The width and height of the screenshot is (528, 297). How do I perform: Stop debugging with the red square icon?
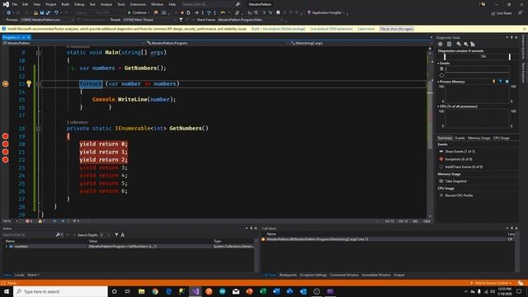tap(181, 12)
